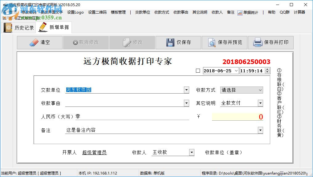Viewport: 313px width, 177px height.
Task: Click the 数据库: 单机版 status entry
Action: (152, 173)
